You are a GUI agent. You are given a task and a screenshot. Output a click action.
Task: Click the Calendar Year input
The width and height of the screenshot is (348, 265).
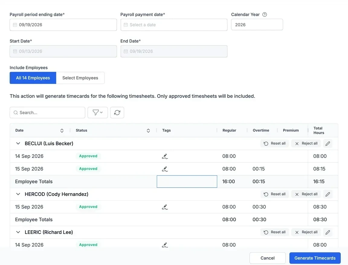click(257, 24)
